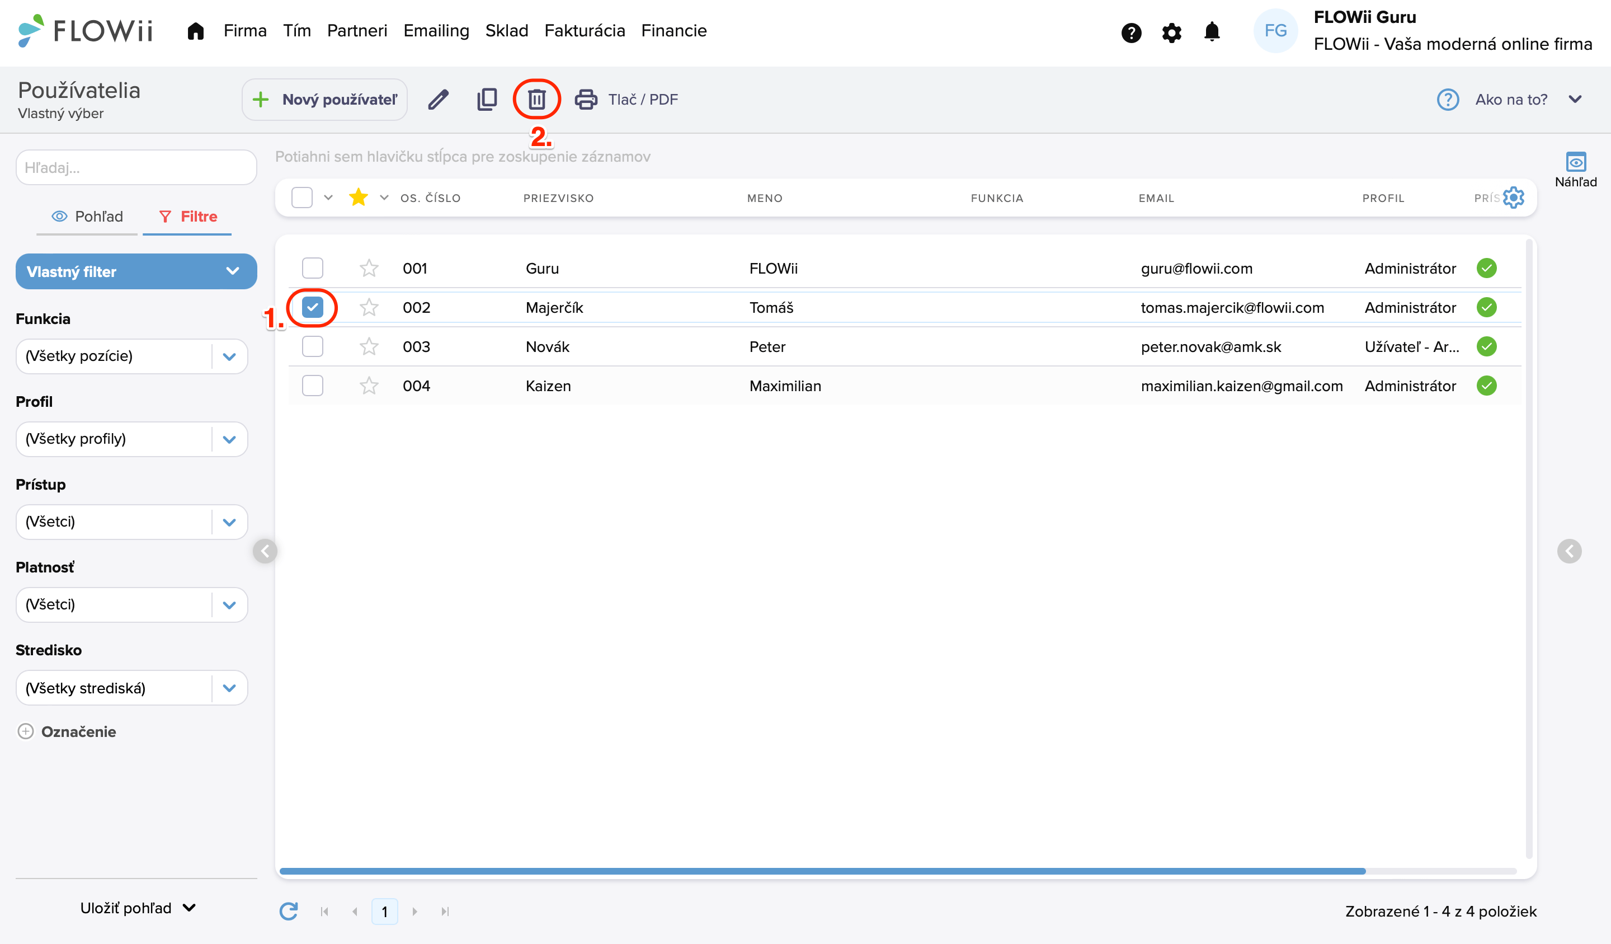The image size is (1611, 944).
Task: Open notifications bell
Action: click(1212, 31)
